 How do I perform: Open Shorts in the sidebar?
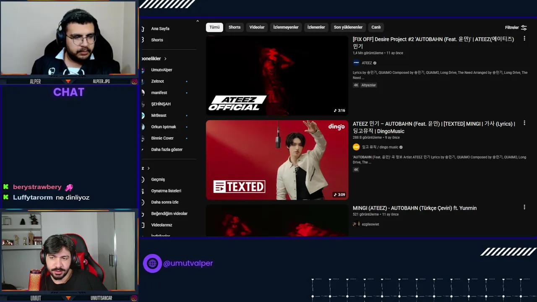pos(157,40)
